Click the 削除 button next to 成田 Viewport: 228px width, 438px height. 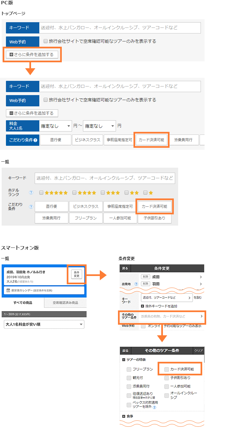click(145, 277)
